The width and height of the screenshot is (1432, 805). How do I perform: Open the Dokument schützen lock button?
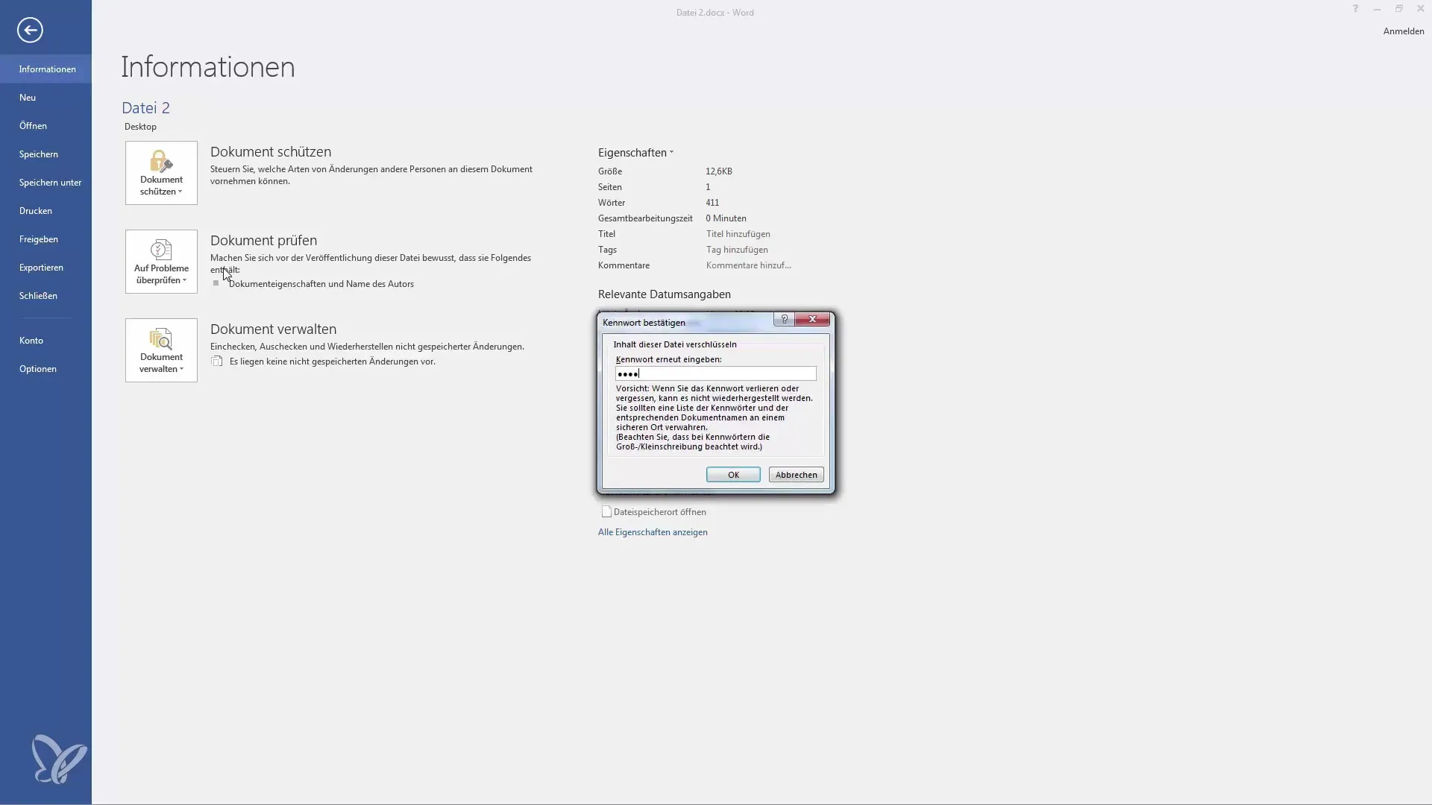pos(161,173)
